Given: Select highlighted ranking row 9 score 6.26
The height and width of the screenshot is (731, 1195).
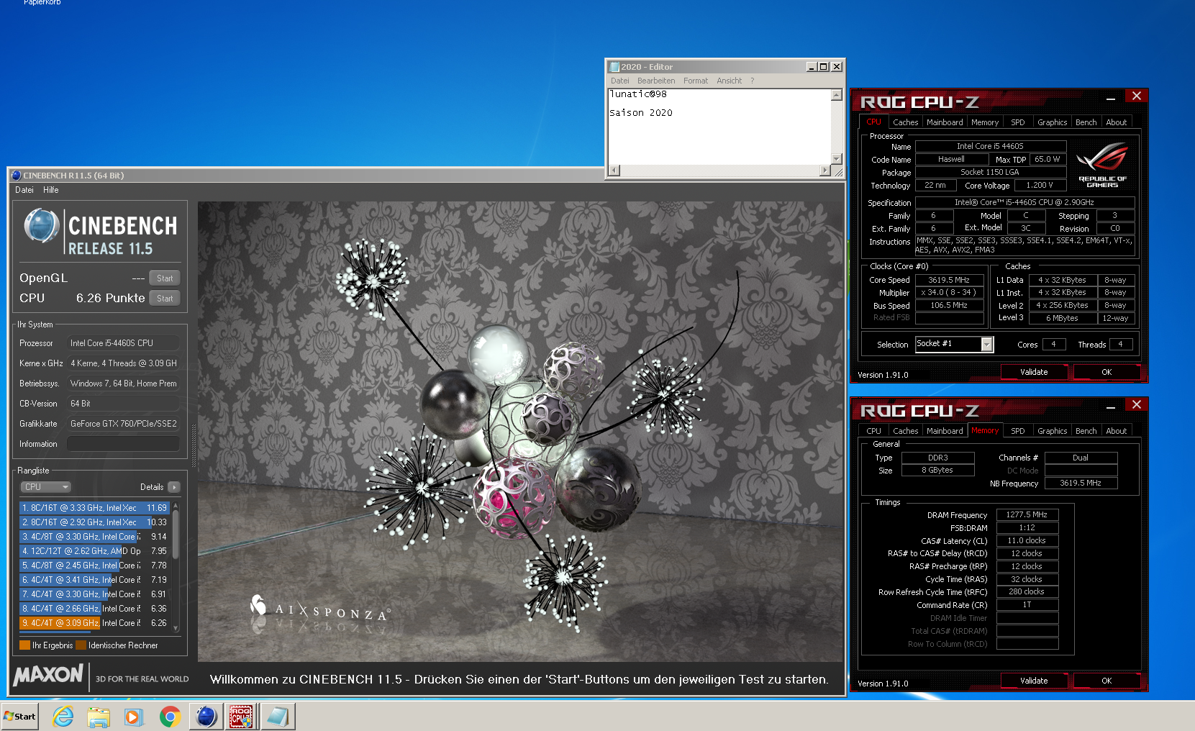Looking at the screenshot, I should (x=94, y=623).
